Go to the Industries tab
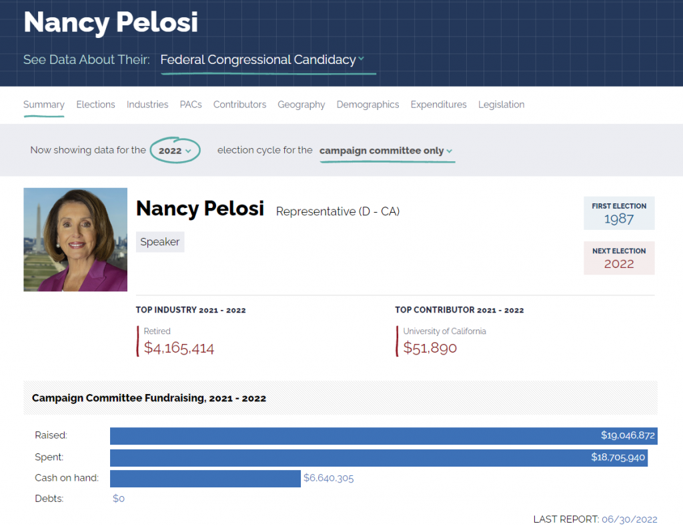Image resolution: width=683 pixels, height=526 pixels. click(147, 105)
